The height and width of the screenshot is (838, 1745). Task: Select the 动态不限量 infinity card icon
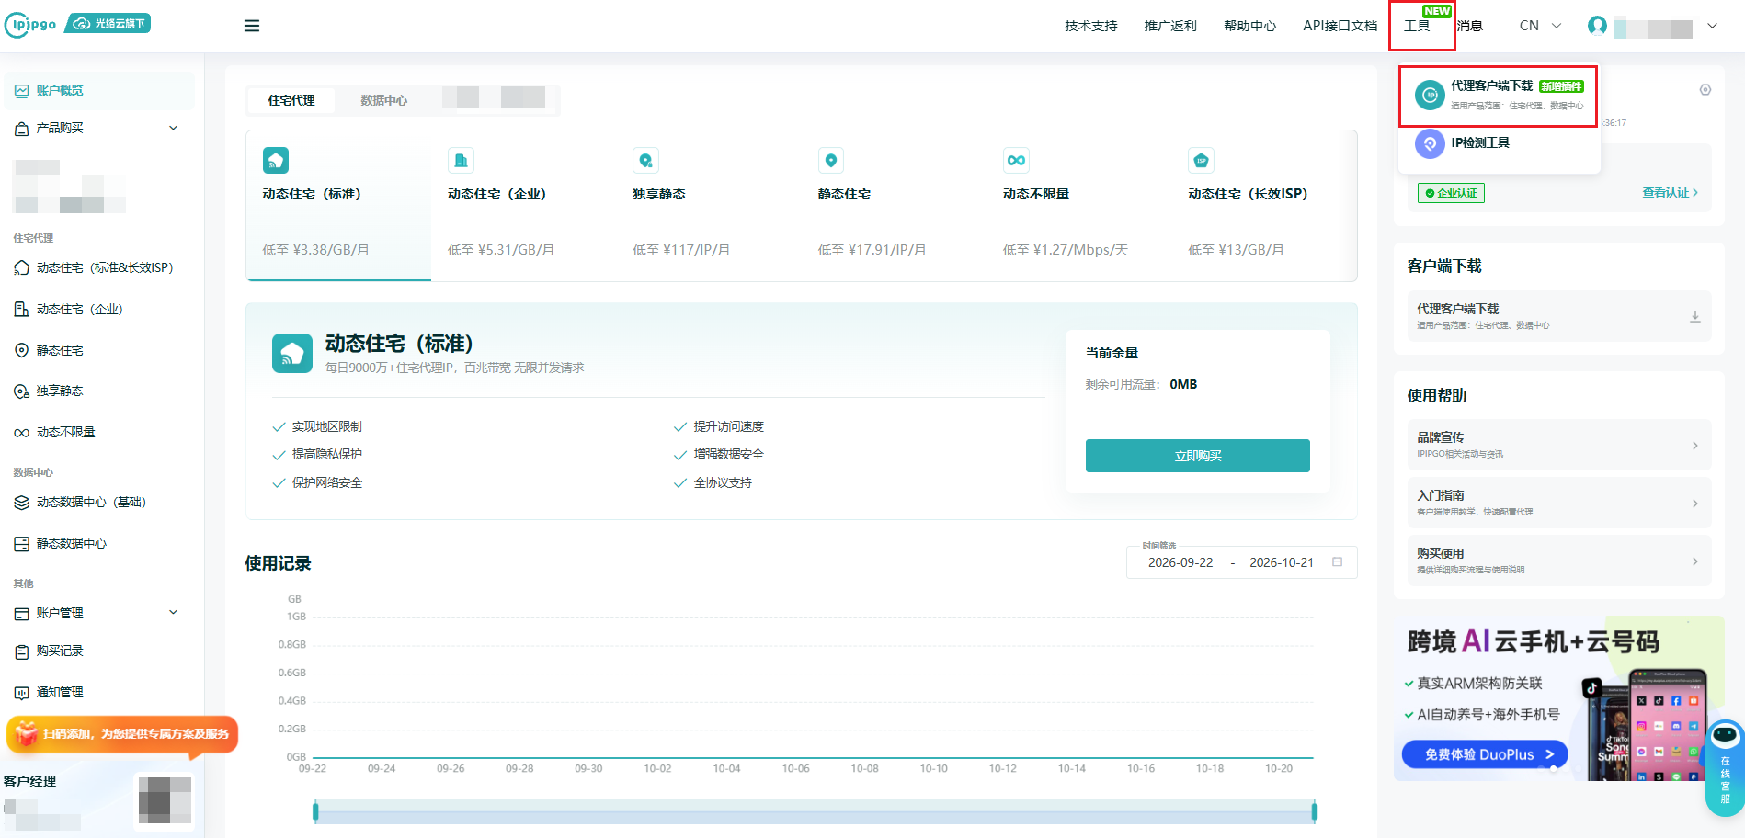pyautogui.click(x=1016, y=160)
